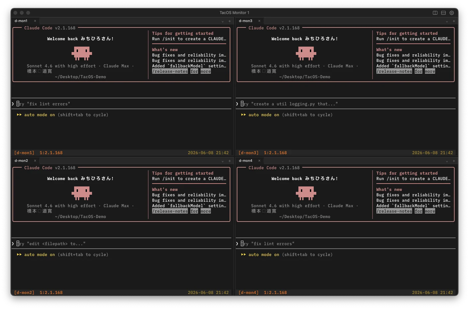
Task: Click 'auto mode on' indicator in d-mon3
Action: coord(264,115)
